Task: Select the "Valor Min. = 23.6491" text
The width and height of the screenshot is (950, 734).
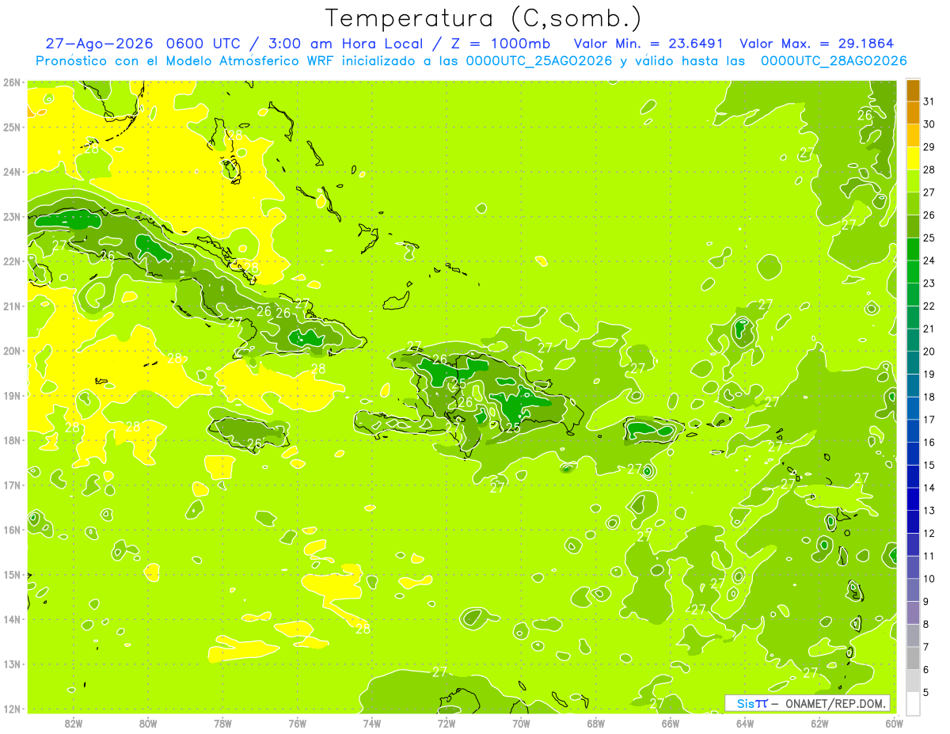Action: pos(647,44)
